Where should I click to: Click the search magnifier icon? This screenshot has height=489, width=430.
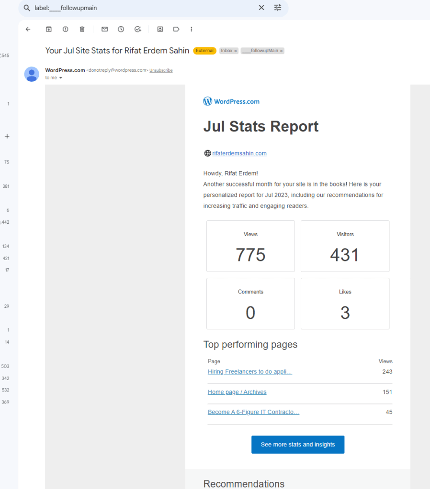[27, 8]
